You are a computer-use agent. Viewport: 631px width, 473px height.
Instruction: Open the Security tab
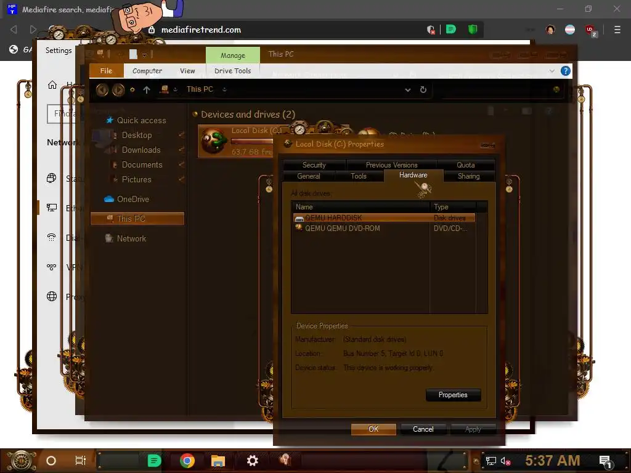click(x=314, y=165)
